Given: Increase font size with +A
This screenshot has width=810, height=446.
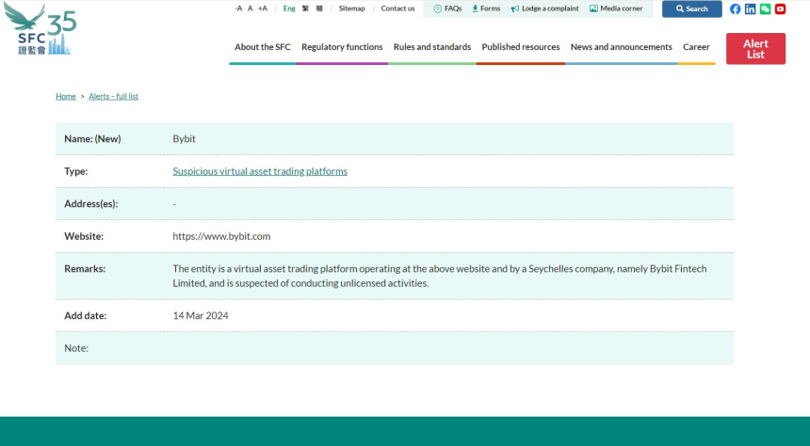Looking at the screenshot, I should [263, 8].
